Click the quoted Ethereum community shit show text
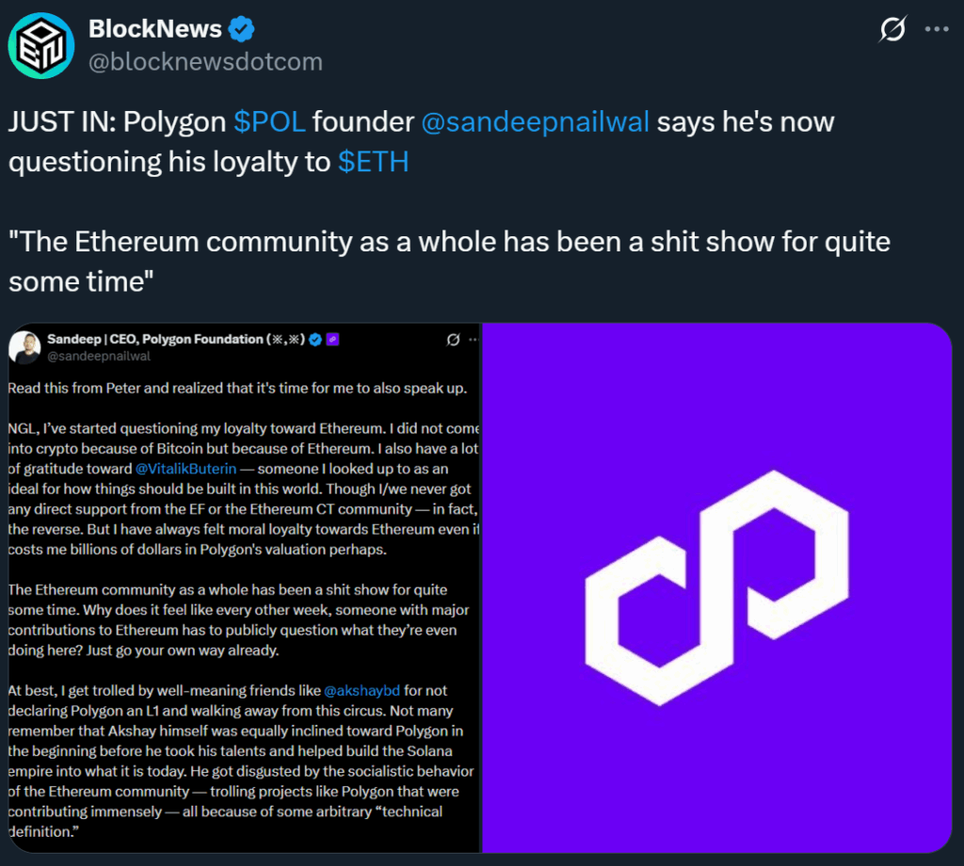Viewport: 964px width, 866px height. click(449, 261)
